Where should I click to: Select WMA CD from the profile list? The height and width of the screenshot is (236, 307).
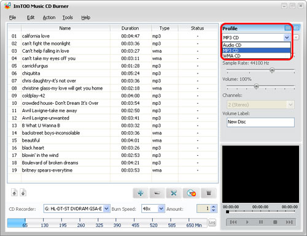click(257, 56)
